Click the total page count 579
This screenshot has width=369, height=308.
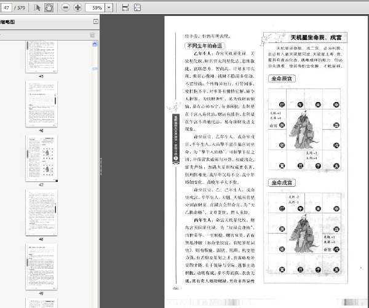pyautogui.click(x=21, y=8)
